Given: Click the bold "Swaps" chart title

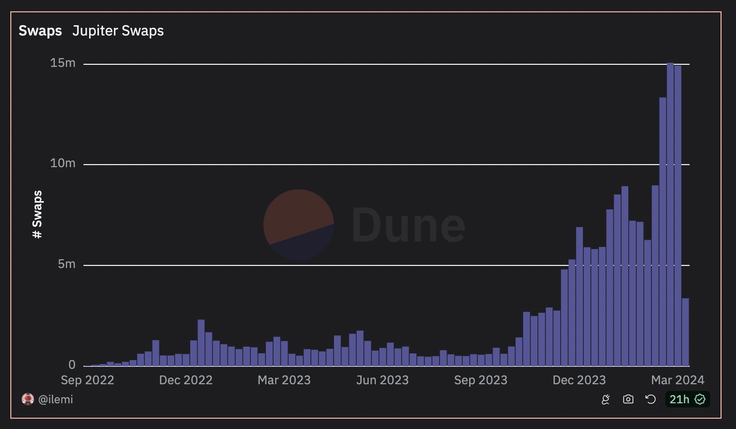Looking at the screenshot, I should [40, 31].
